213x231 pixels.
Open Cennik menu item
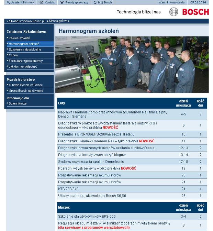tap(13, 55)
